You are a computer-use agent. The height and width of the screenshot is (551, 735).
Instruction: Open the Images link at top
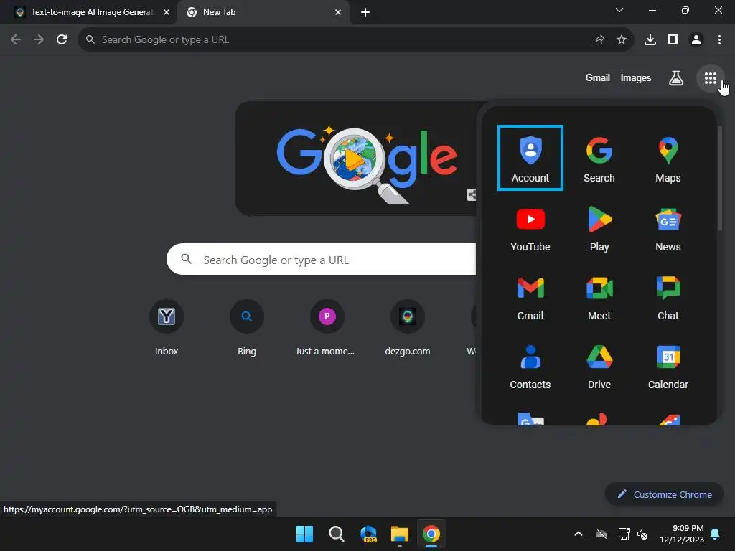(x=636, y=77)
